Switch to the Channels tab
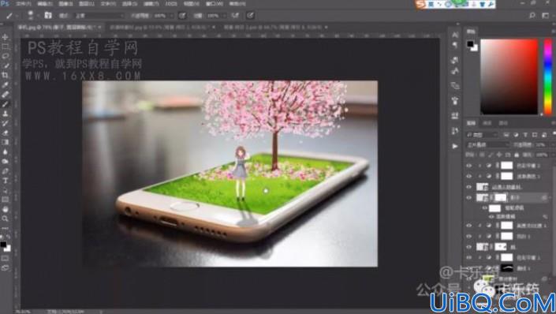Screen dimensions: 556x314 (x=487, y=123)
